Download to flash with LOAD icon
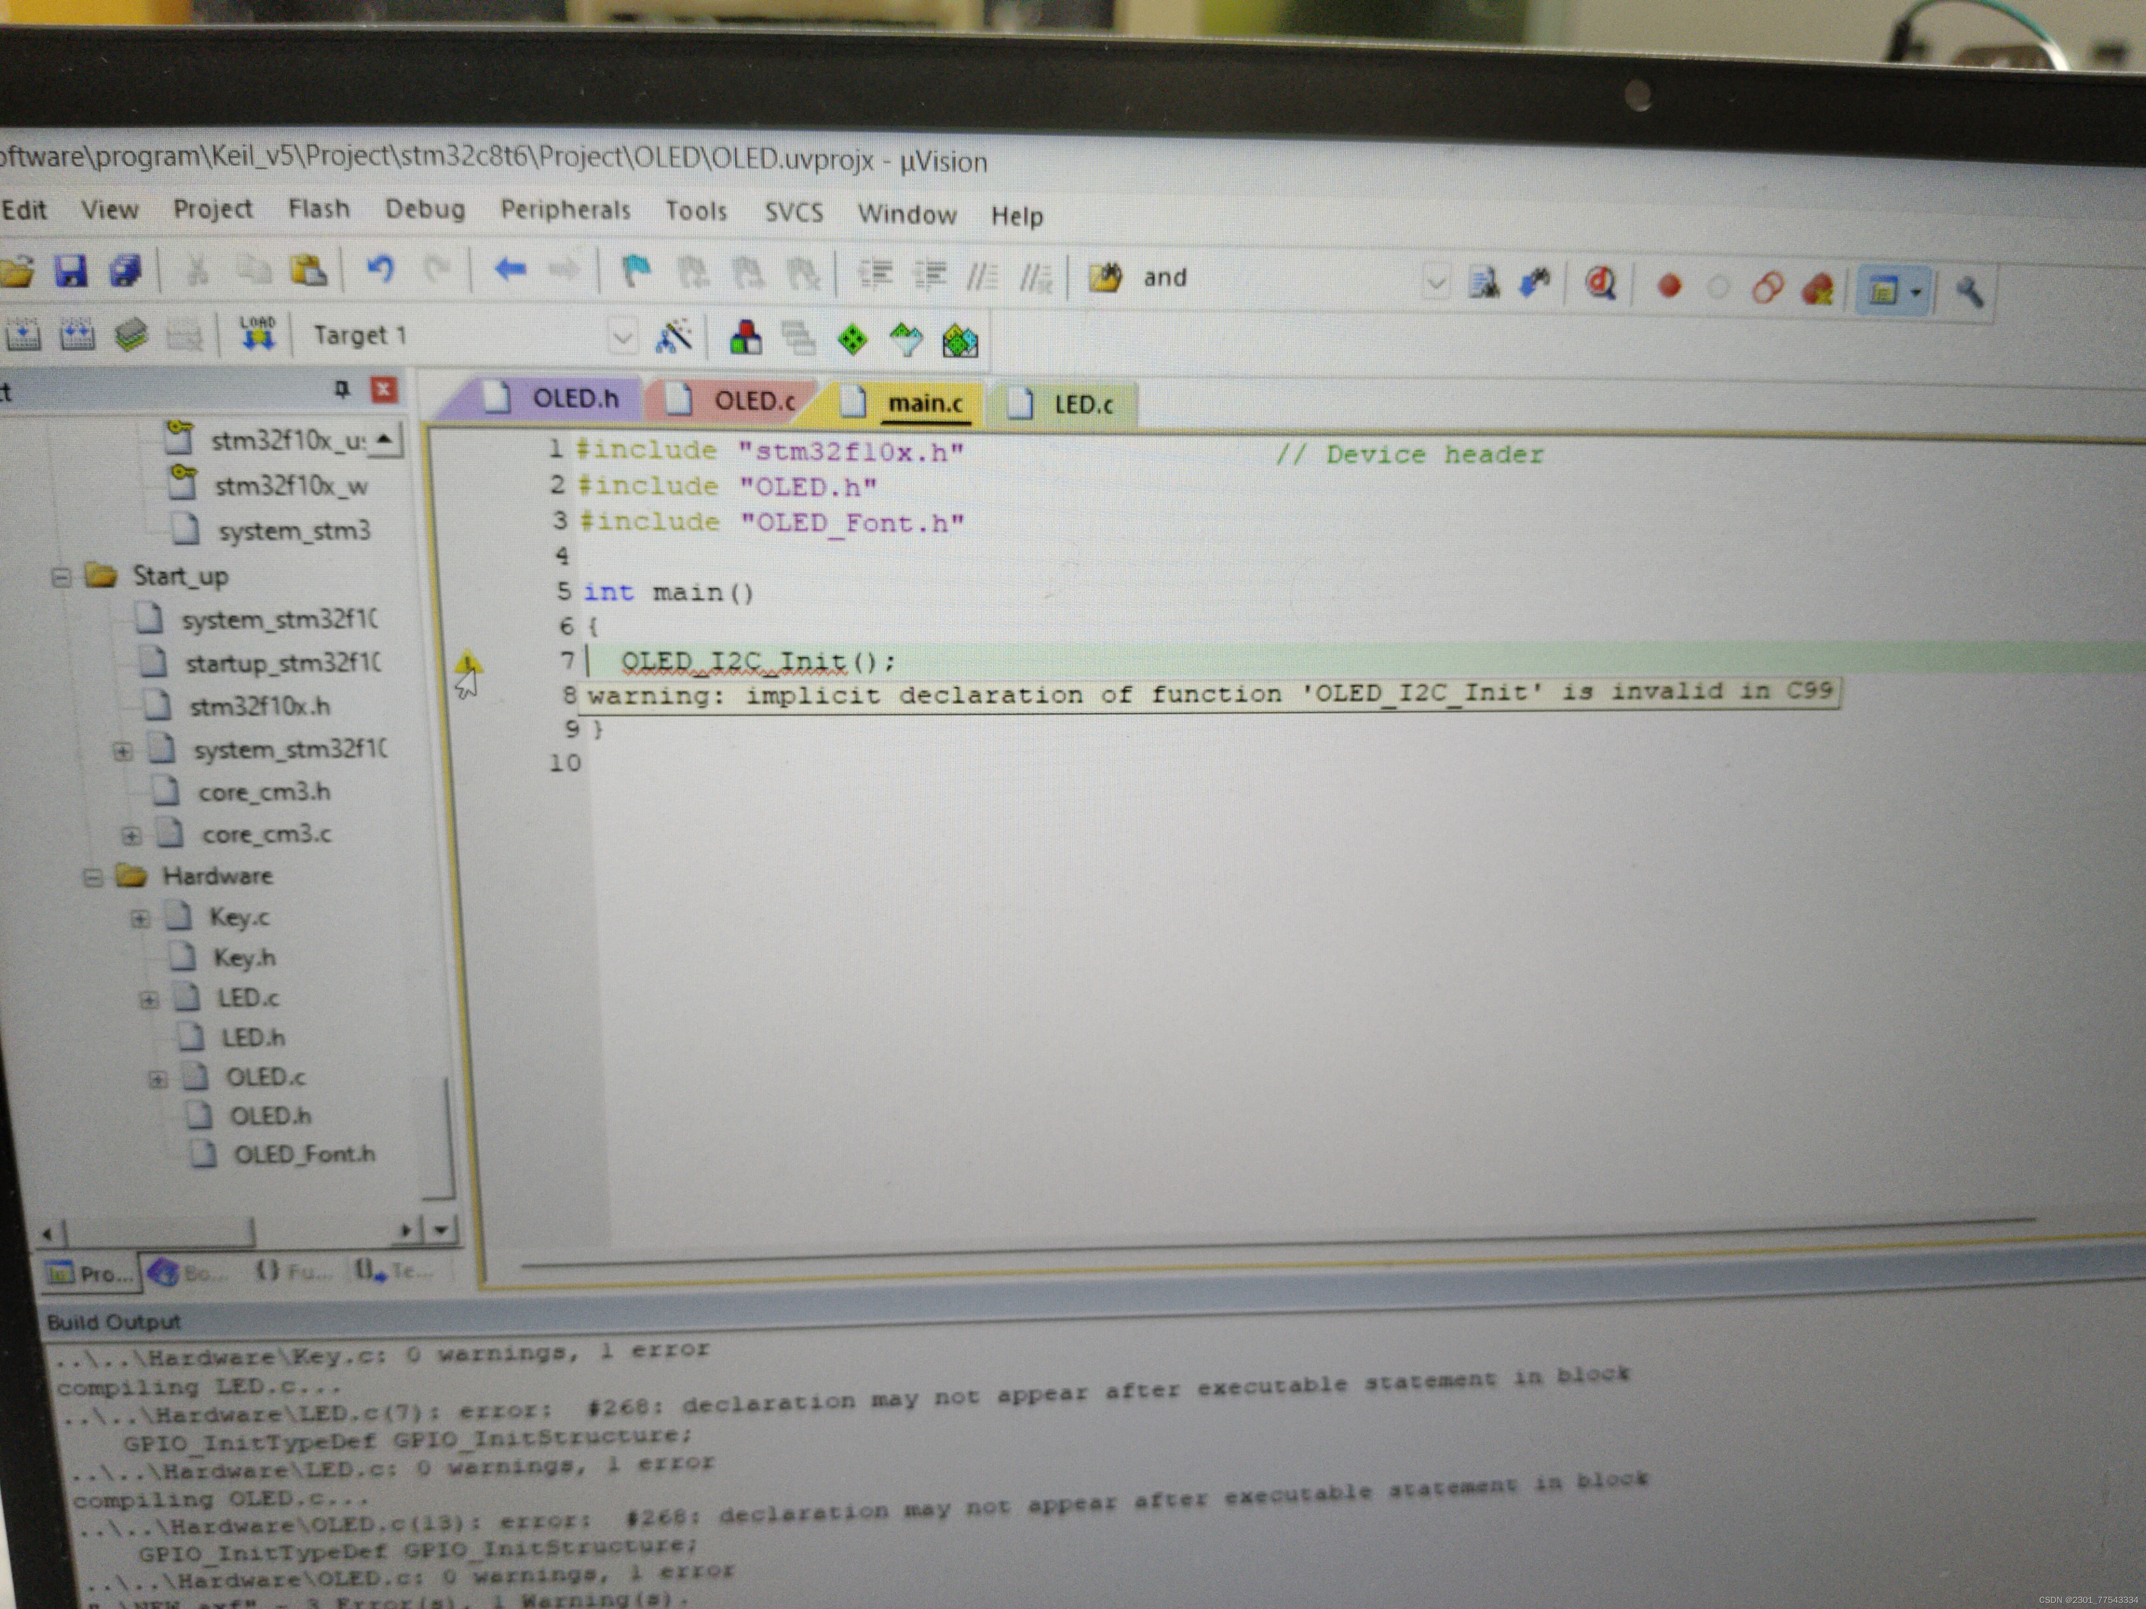This screenshot has width=2146, height=1609. click(257, 335)
